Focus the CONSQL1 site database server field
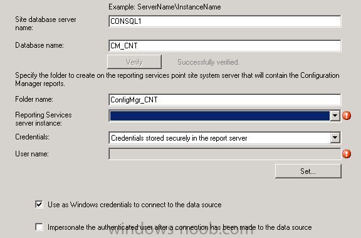This screenshot has height=238, width=361. coord(225,21)
